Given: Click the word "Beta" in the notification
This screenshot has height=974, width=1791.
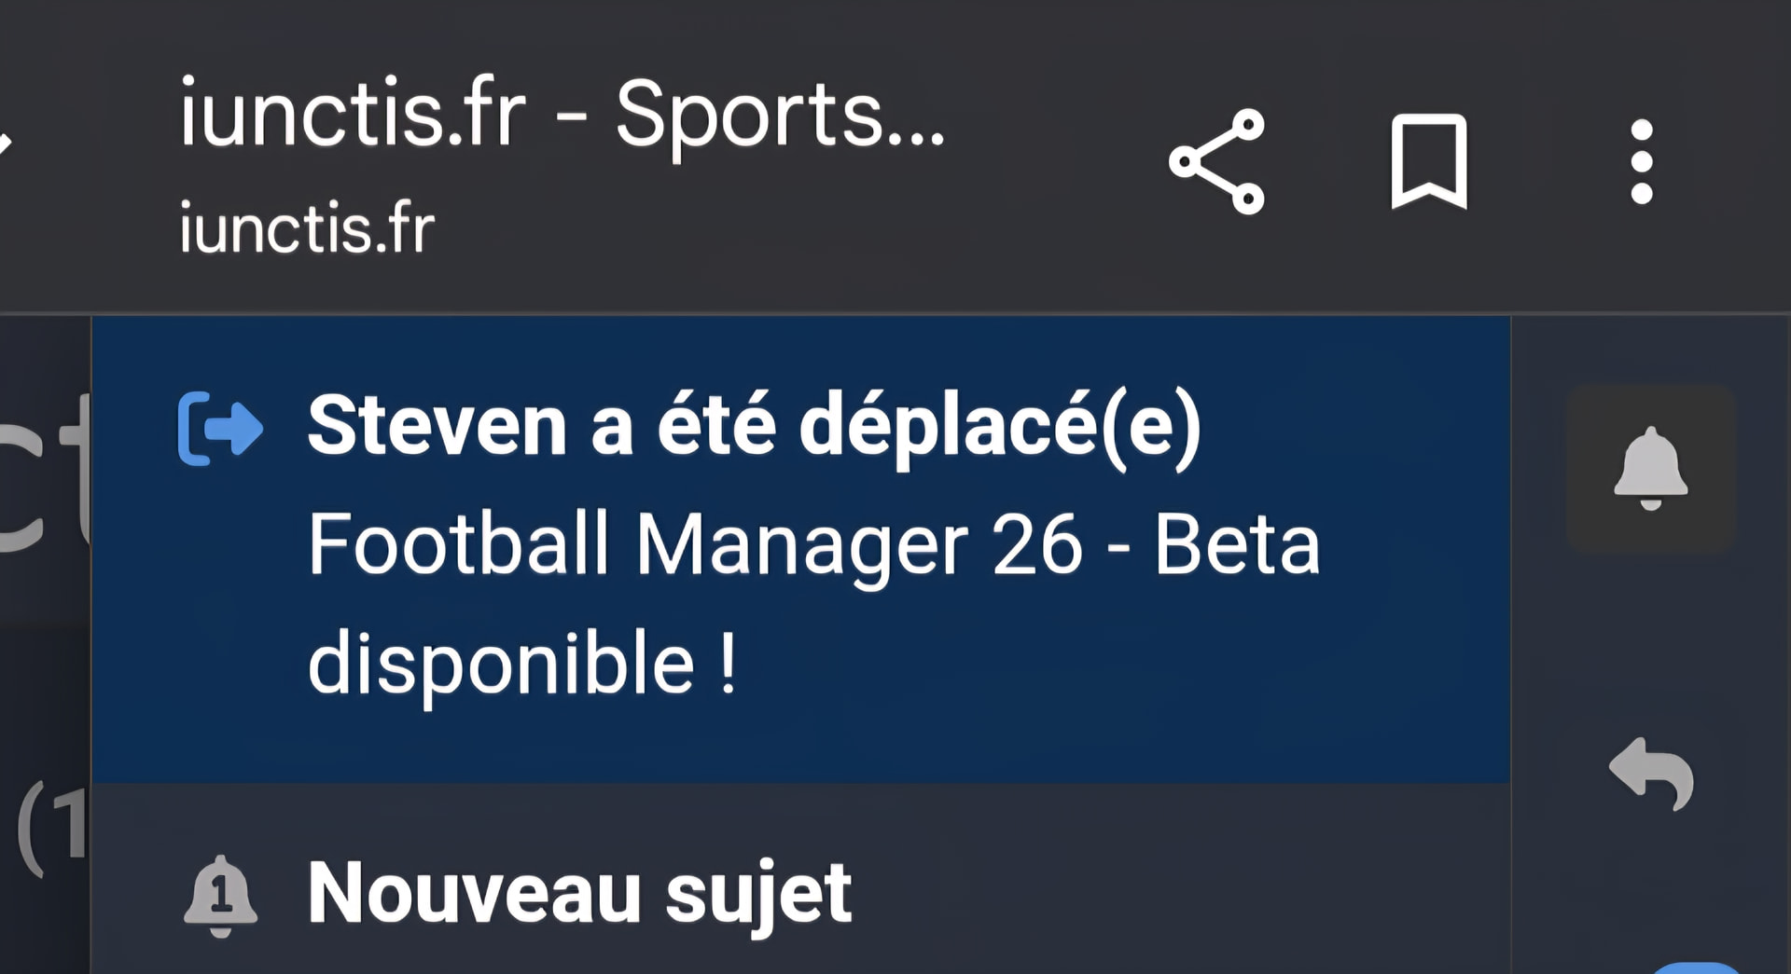Looking at the screenshot, I should [1237, 545].
